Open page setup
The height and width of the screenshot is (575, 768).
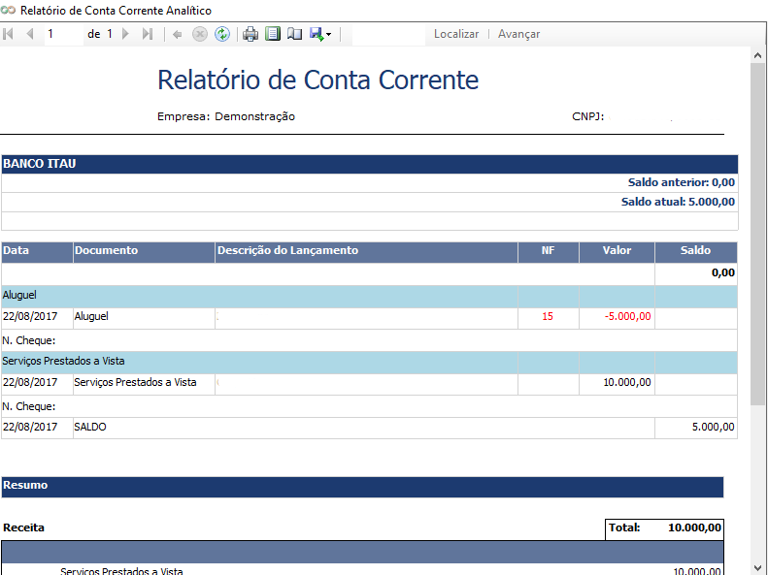coord(294,34)
